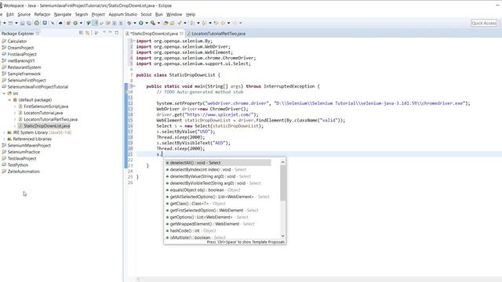Viewport: 502px width, 282px height.
Task: Click the wand-shaped toolbar icon
Action: click(x=53, y=23)
